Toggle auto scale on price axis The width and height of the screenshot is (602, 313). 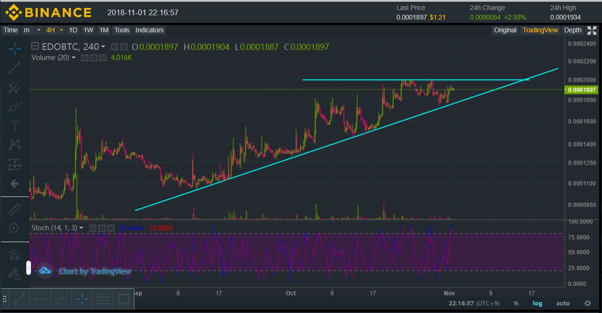[x=563, y=303]
